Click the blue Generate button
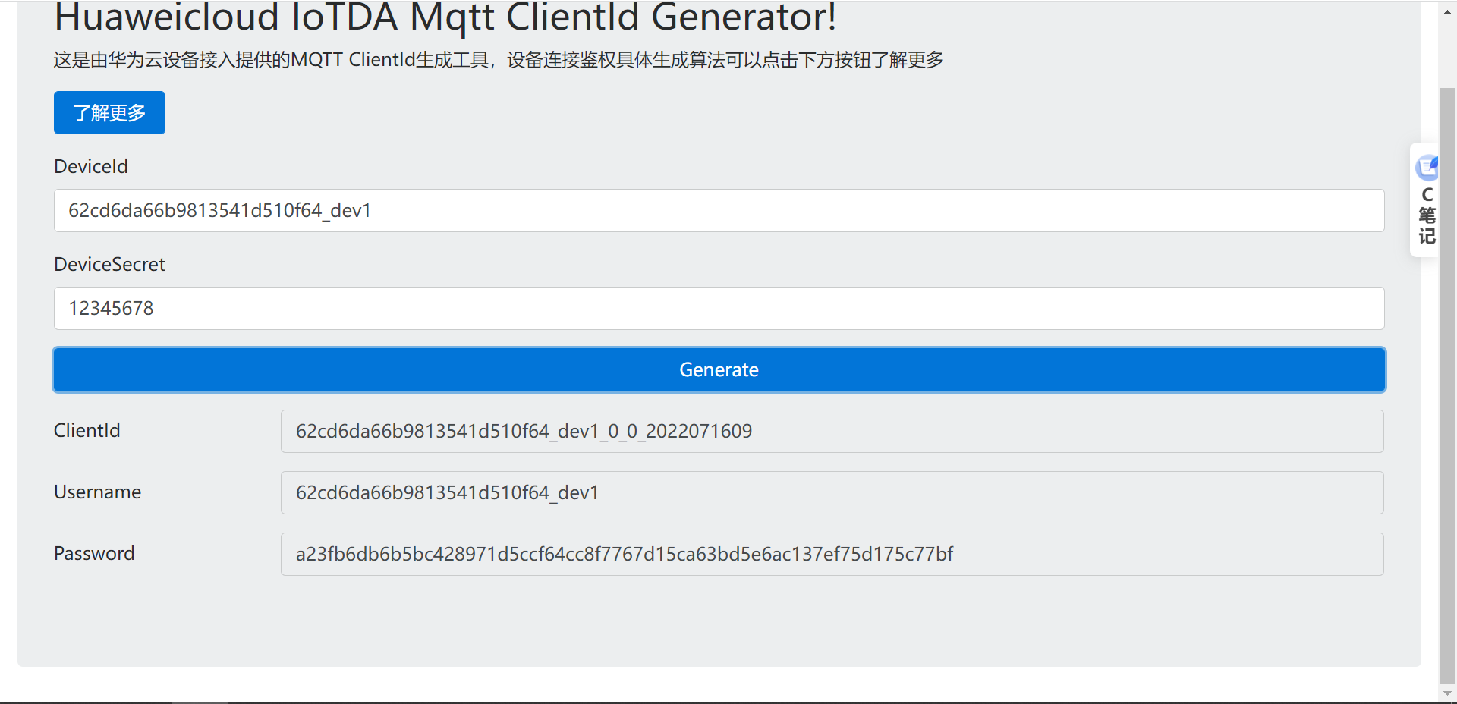Image resolution: width=1457 pixels, height=704 pixels. [x=719, y=369]
